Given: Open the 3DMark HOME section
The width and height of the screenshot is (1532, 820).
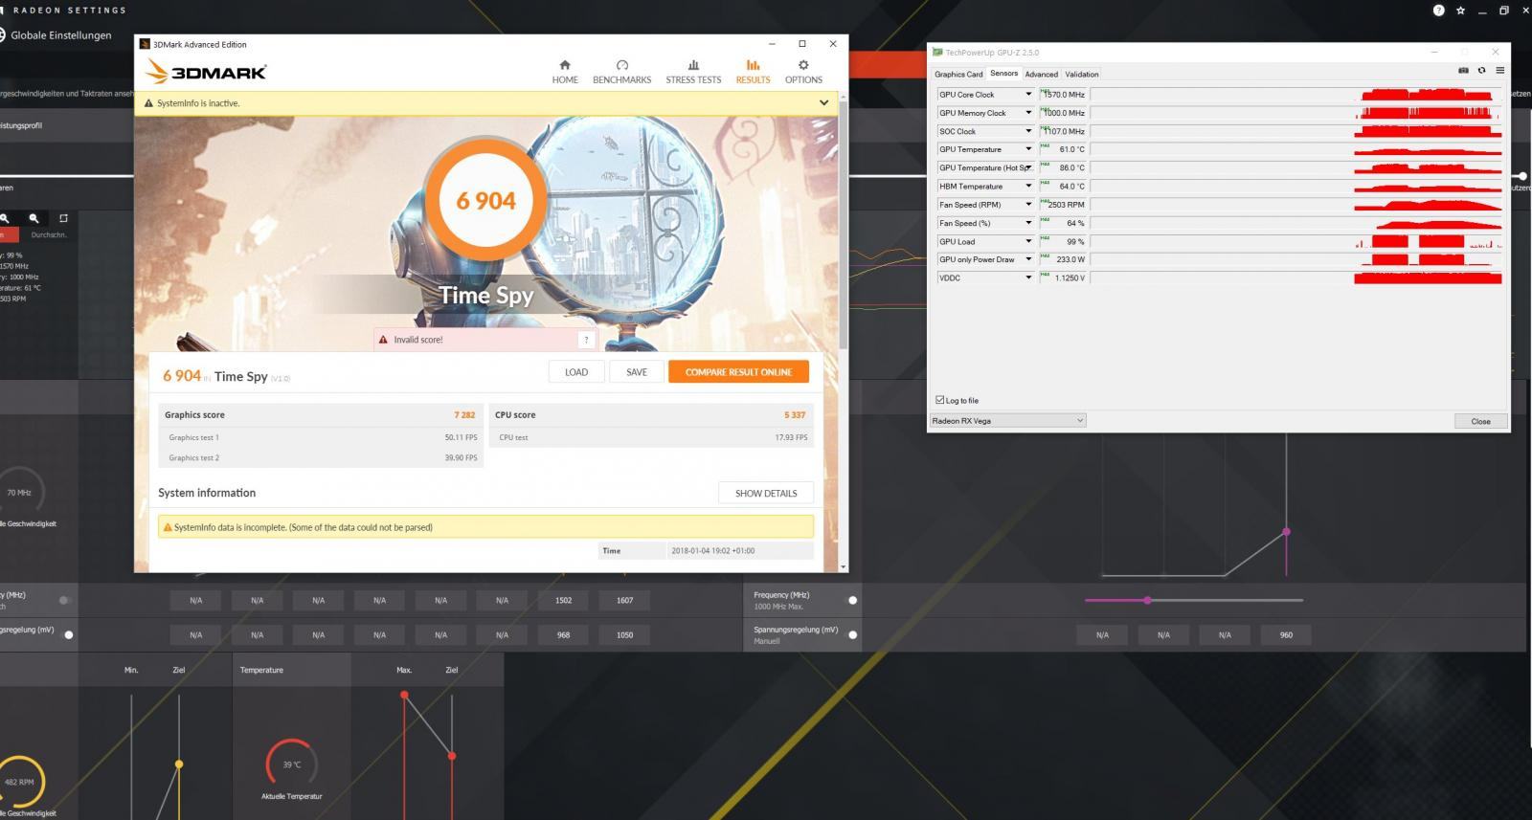Looking at the screenshot, I should coord(565,72).
